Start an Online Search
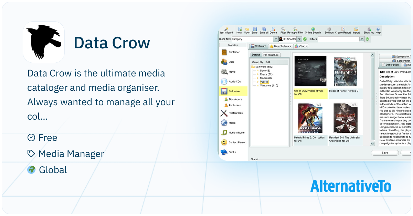The height and width of the screenshot is (216, 413). click(x=313, y=31)
